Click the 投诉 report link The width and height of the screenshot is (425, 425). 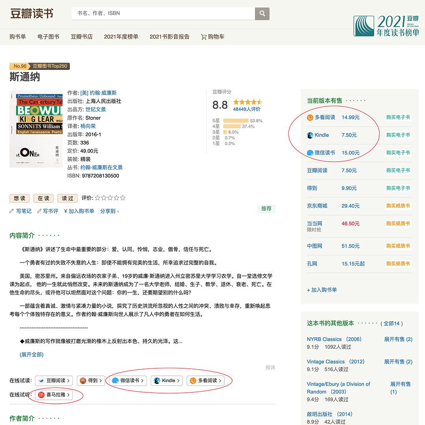pos(270,367)
